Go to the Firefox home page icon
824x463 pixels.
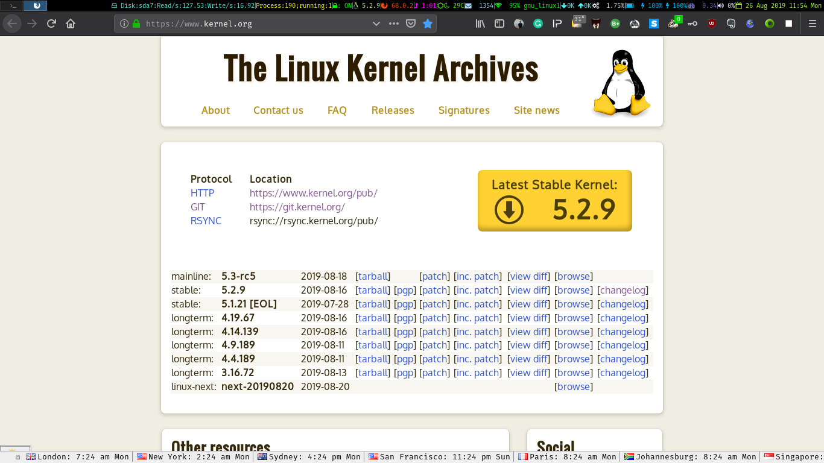click(x=71, y=24)
